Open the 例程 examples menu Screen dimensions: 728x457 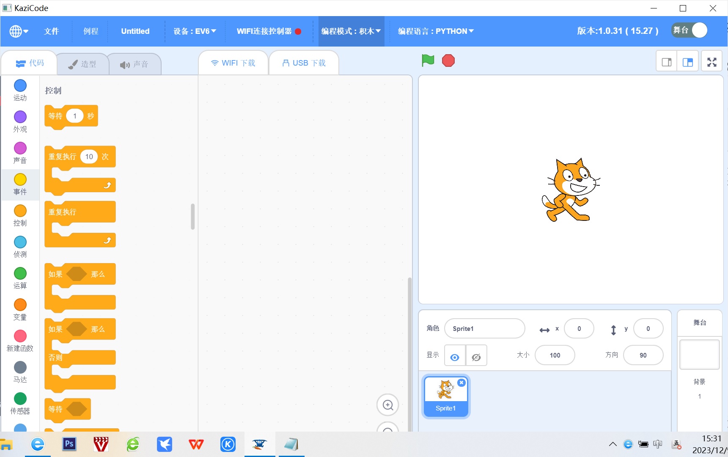(x=91, y=31)
